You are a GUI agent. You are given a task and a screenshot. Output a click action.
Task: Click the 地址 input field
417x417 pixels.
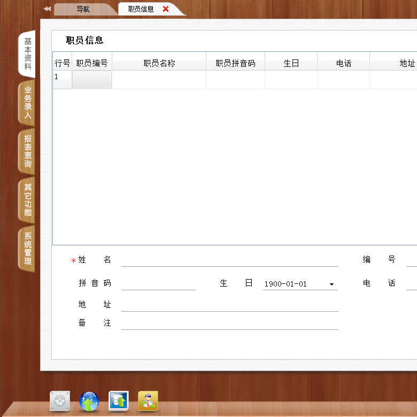pyautogui.click(x=230, y=305)
